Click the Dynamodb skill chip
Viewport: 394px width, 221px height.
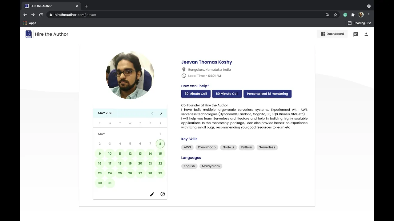(x=207, y=147)
